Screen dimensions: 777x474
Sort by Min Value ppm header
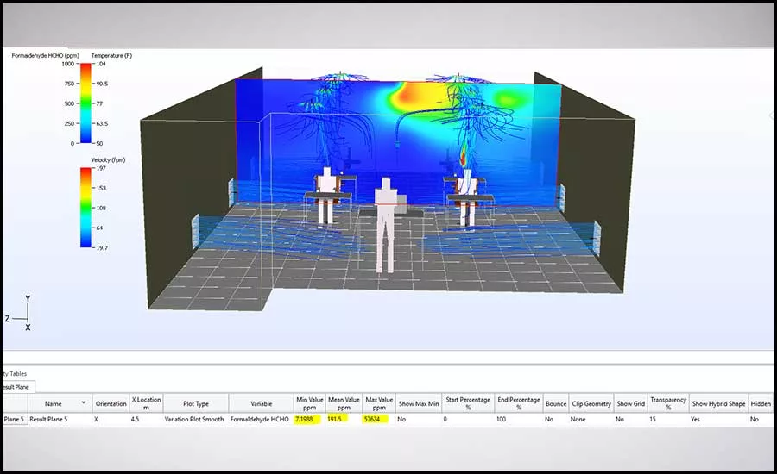pyautogui.click(x=310, y=403)
